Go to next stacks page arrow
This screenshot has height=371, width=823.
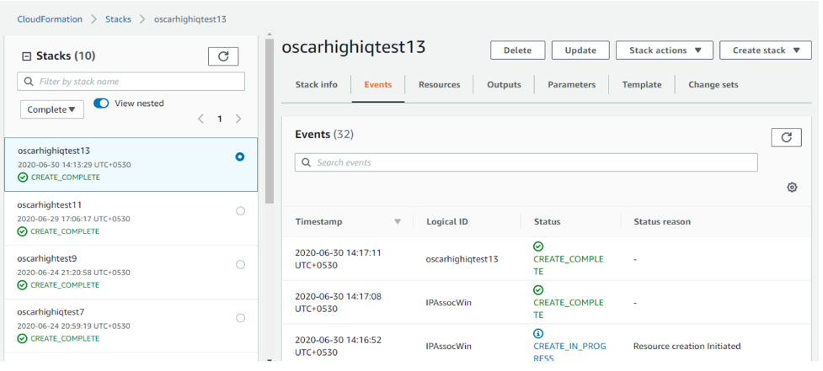pyautogui.click(x=238, y=119)
